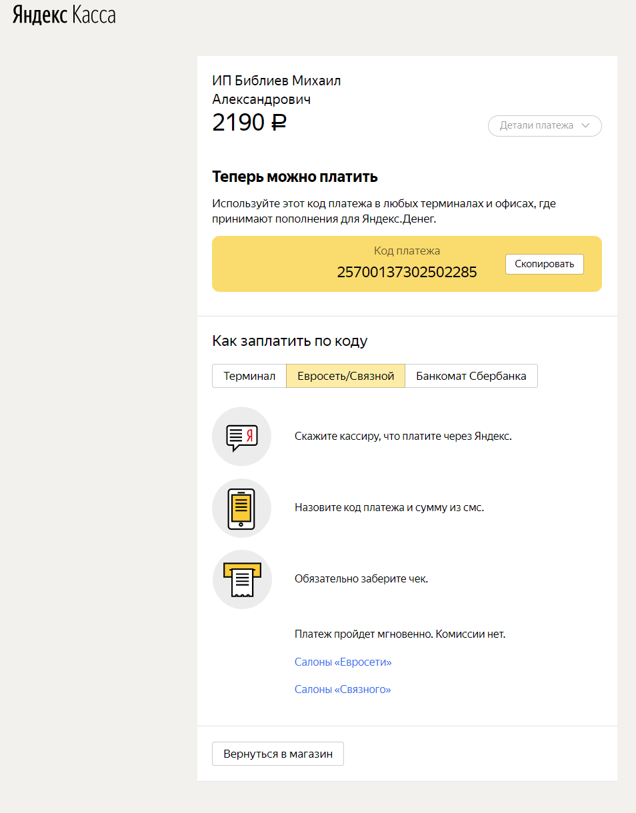
Task: Switch to the Терминал tab
Action: (249, 376)
